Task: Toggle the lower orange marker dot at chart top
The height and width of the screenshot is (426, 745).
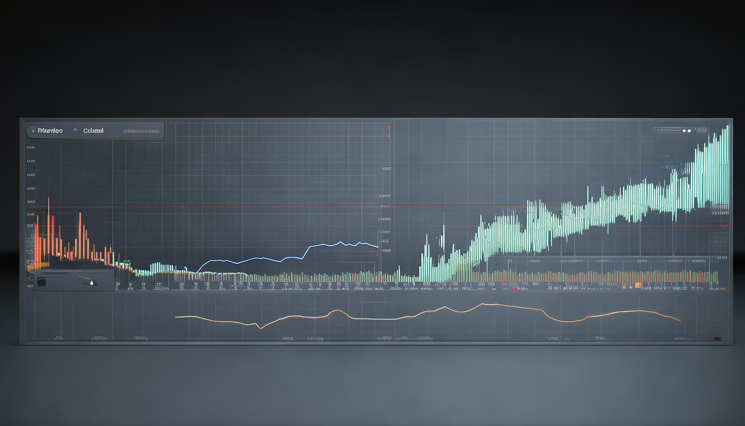Action: pyautogui.click(x=389, y=136)
